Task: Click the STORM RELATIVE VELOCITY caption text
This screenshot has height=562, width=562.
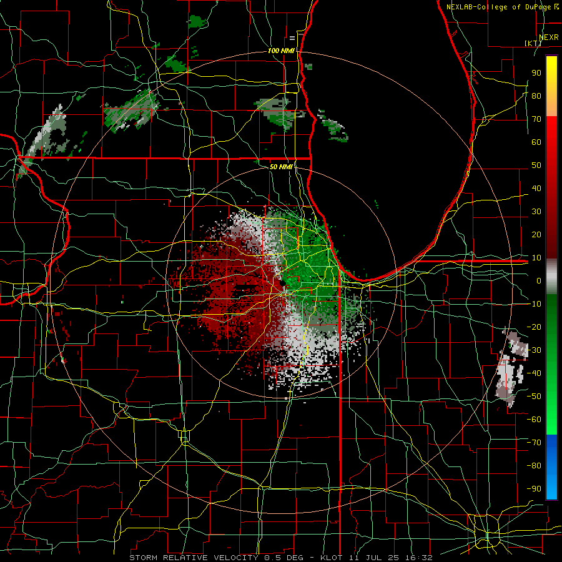Action: (194, 558)
